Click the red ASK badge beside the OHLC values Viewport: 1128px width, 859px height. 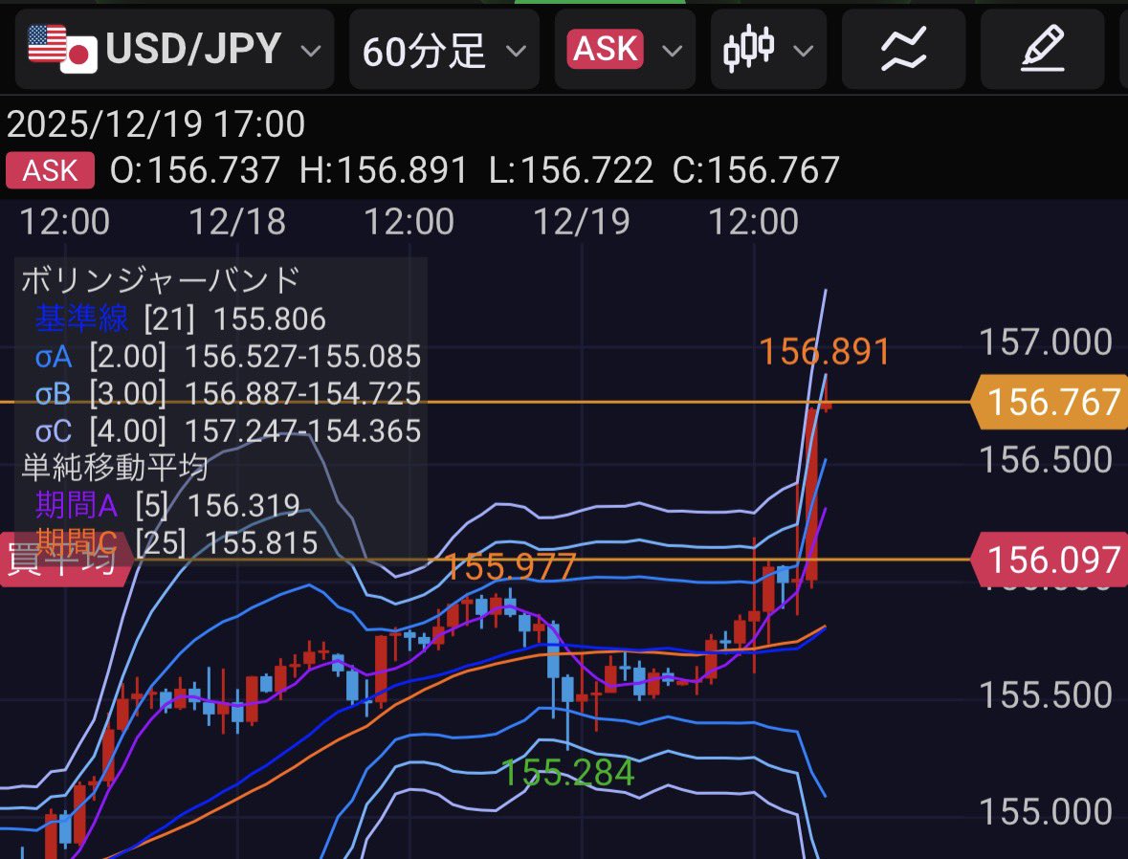50,170
